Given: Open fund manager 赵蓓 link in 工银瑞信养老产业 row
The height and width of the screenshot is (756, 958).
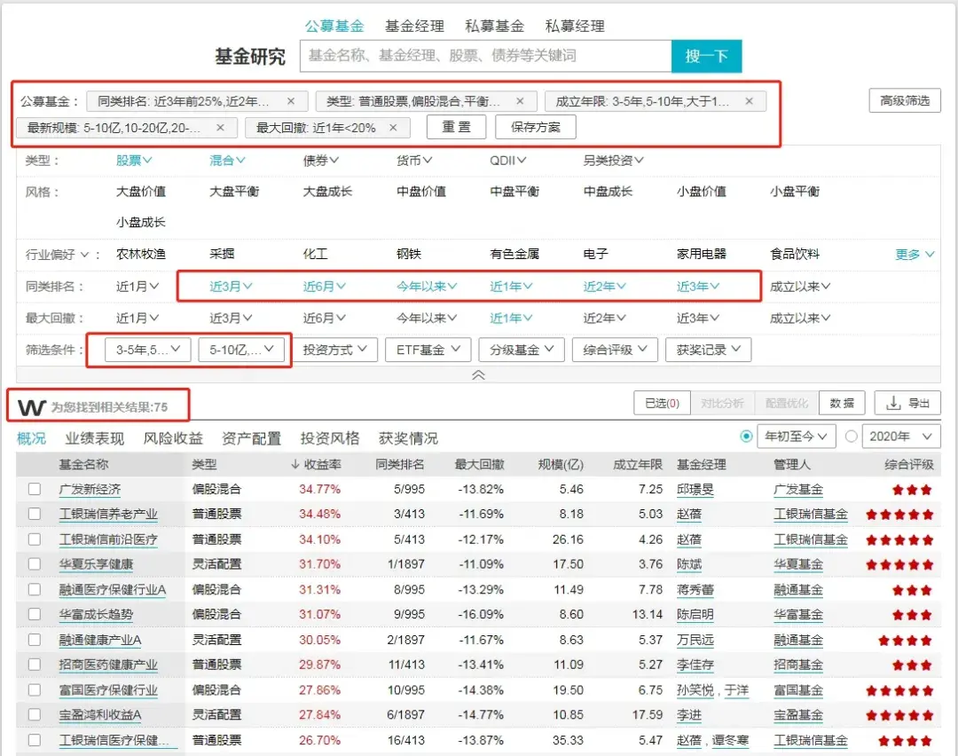Looking at the screenshot, I should [x=688, y=515].
